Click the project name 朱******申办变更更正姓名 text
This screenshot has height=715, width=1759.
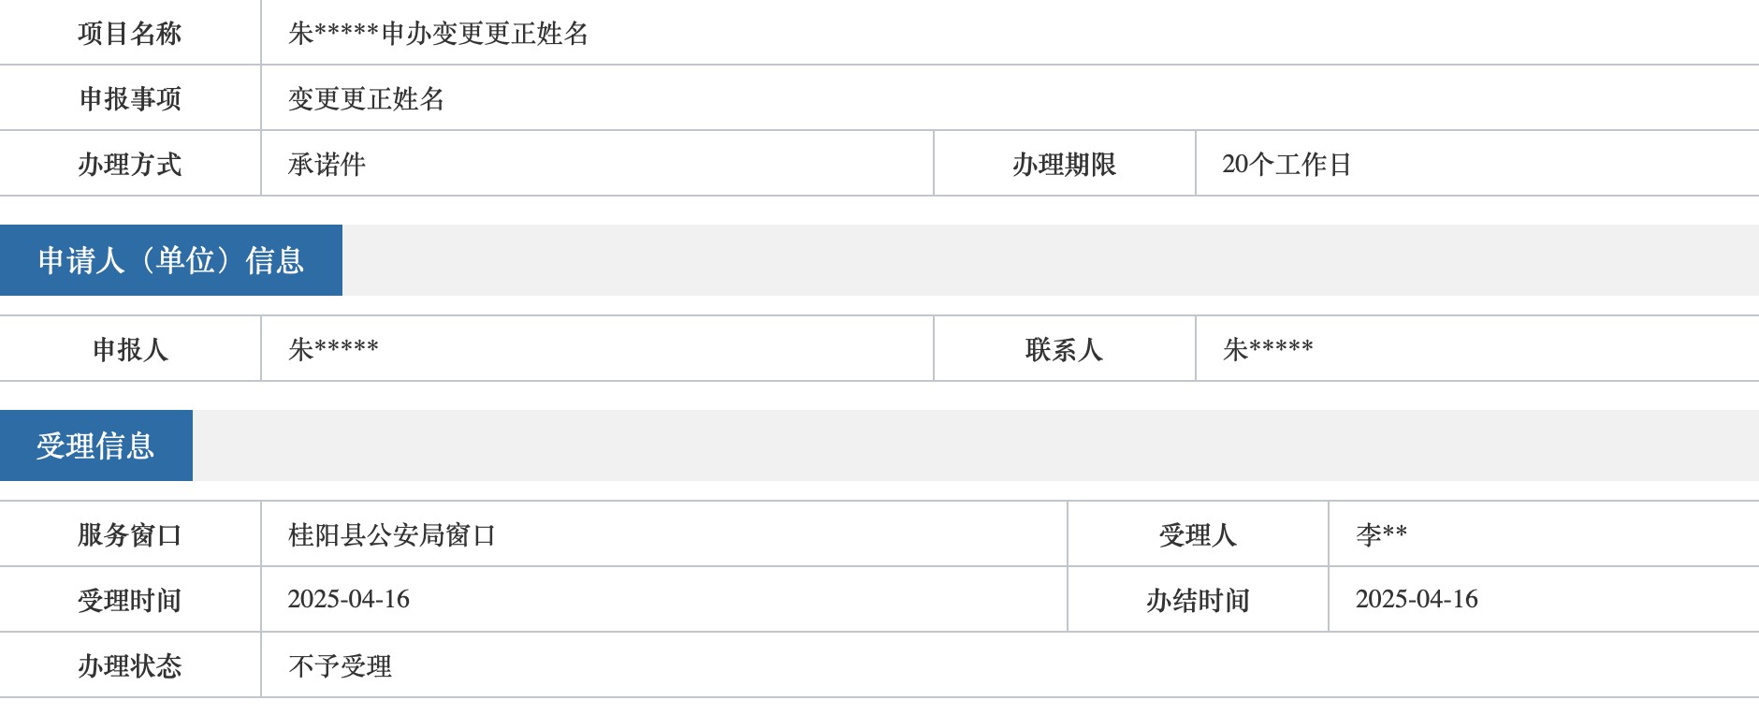click(438, 34)
